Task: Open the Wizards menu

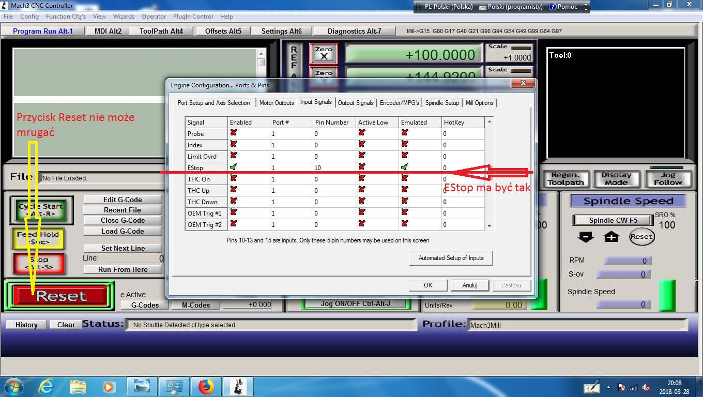Action: tap(124, 17)
